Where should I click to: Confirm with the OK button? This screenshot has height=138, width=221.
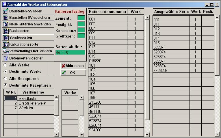click(73, 73)
